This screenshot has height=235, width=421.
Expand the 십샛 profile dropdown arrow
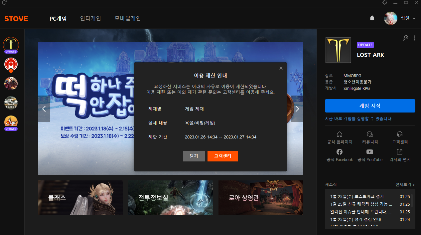pos(414,19)
